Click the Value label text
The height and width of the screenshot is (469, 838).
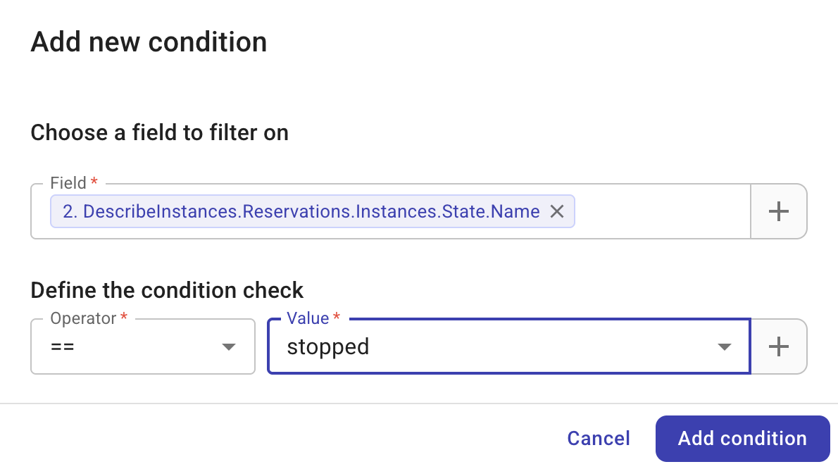(308, 318)
